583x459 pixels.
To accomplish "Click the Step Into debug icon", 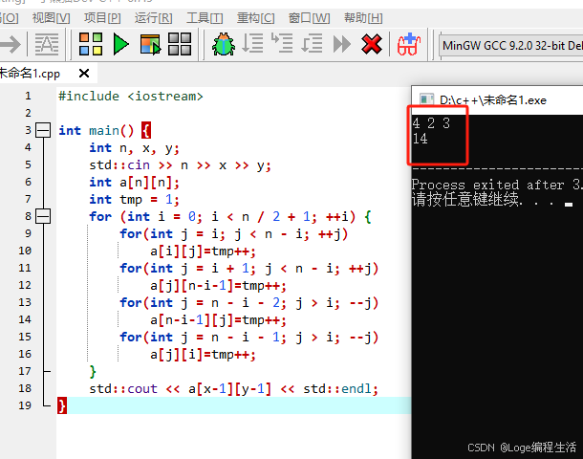I will [282, 43].
